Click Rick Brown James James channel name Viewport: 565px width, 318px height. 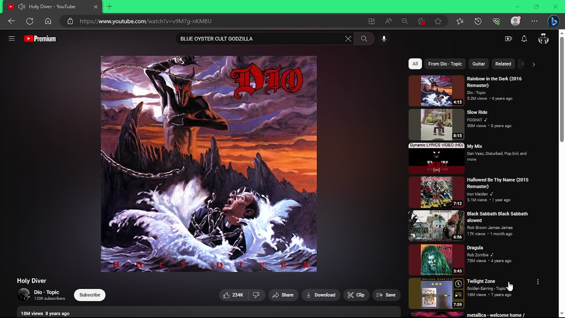pyautogui.click(x=490, y=228)
